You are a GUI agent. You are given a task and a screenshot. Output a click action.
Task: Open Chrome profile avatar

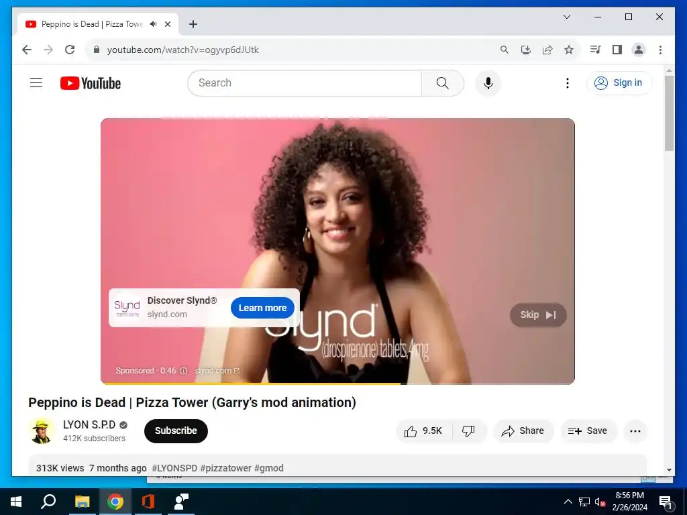[639, 50]
